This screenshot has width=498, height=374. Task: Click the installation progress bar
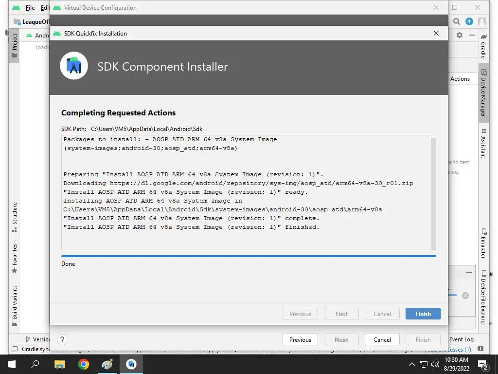click(249, 256)
